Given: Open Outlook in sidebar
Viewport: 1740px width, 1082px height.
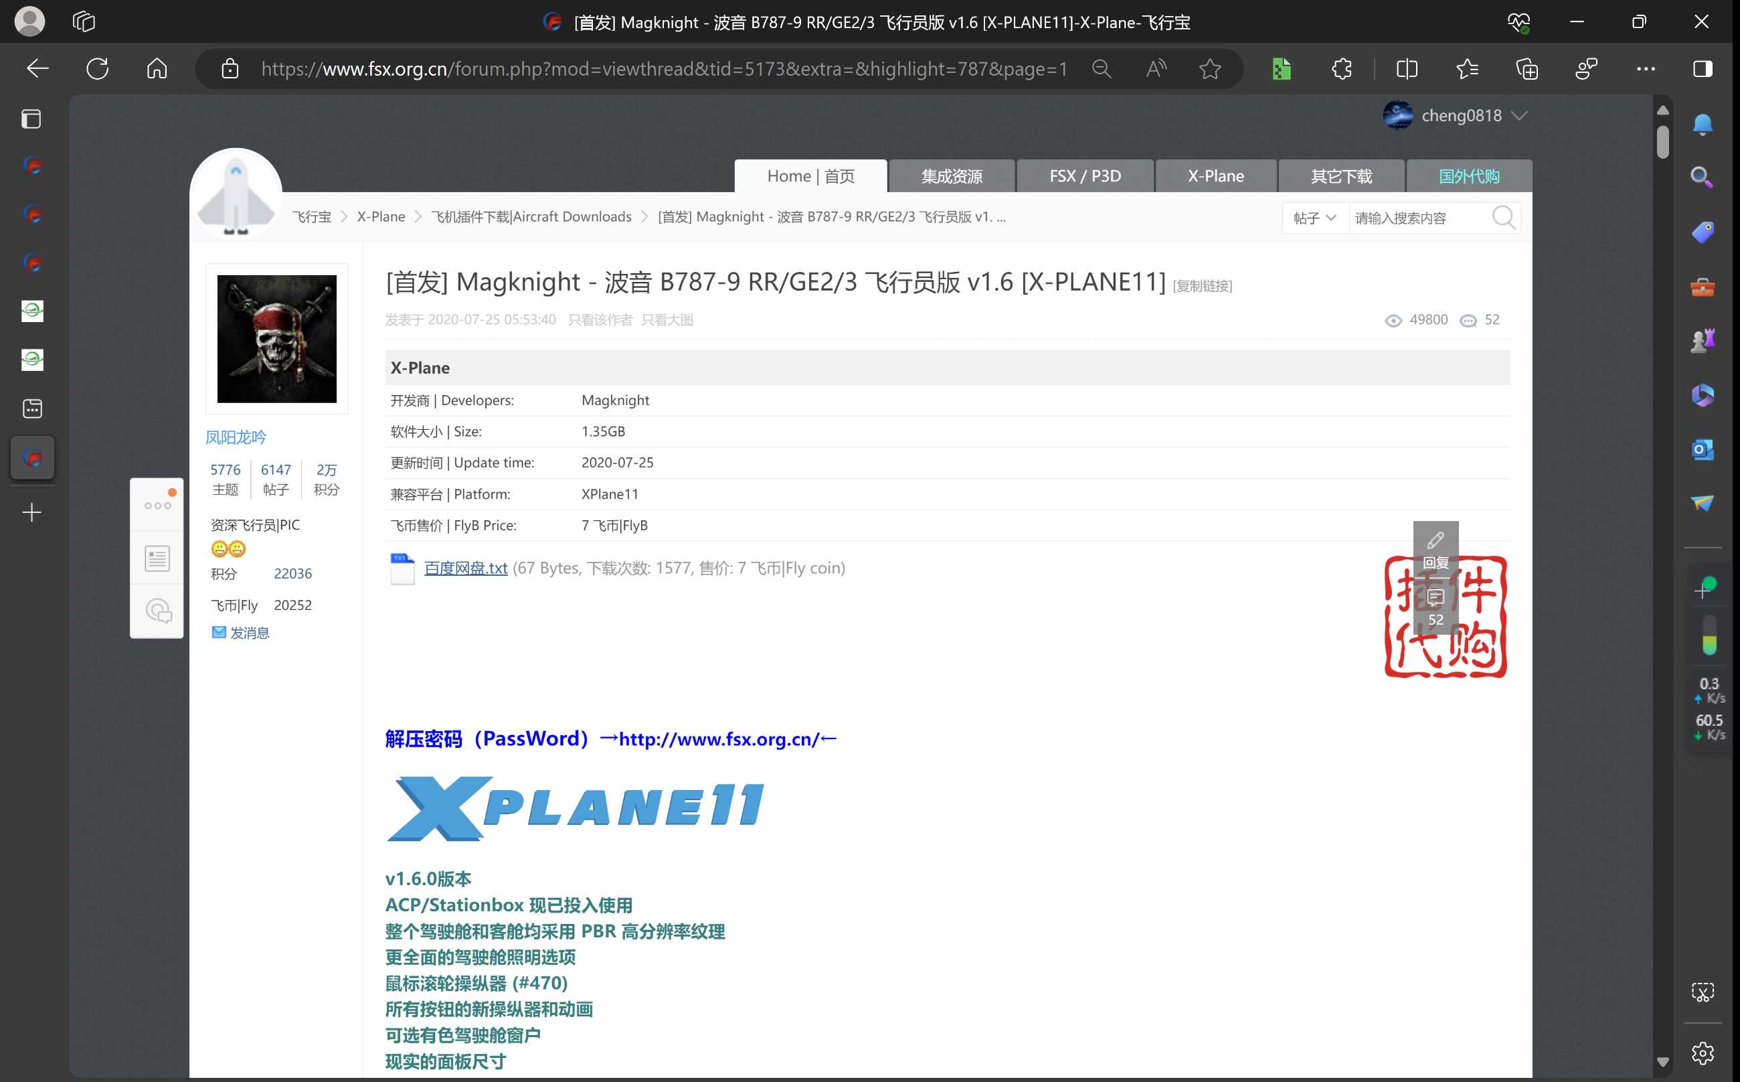Looking at the screenshot, I should 1703,449.
